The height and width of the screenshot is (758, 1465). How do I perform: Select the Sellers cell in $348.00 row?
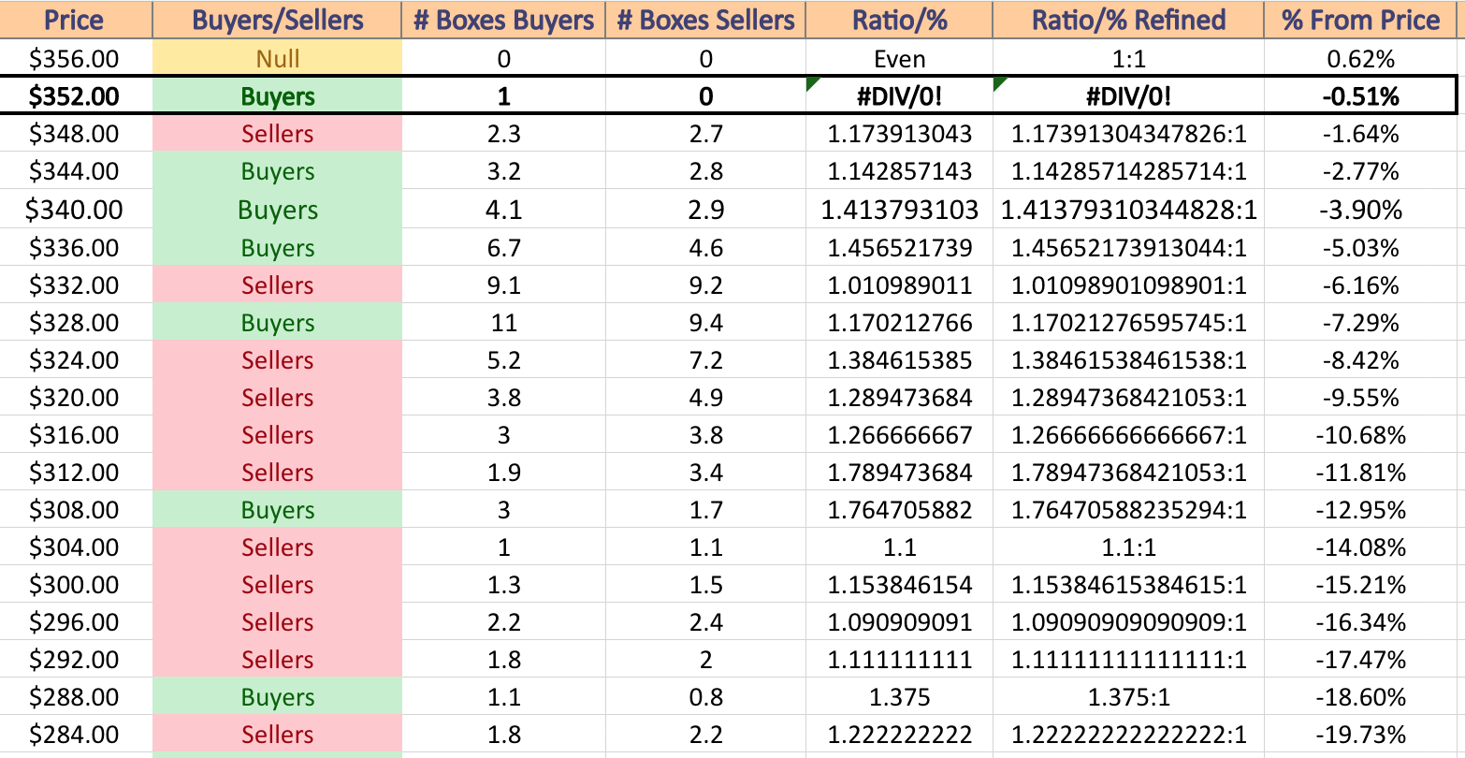point(277,134)
